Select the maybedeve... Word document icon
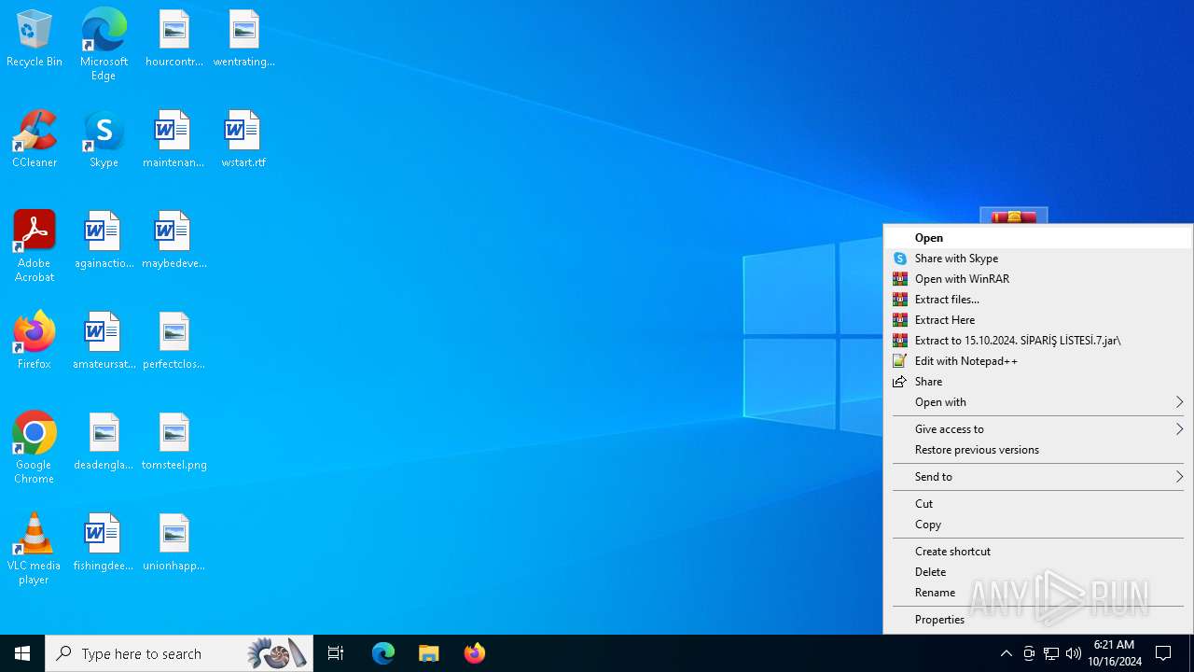The image size is (1194, 672). [x=174, y=240]
